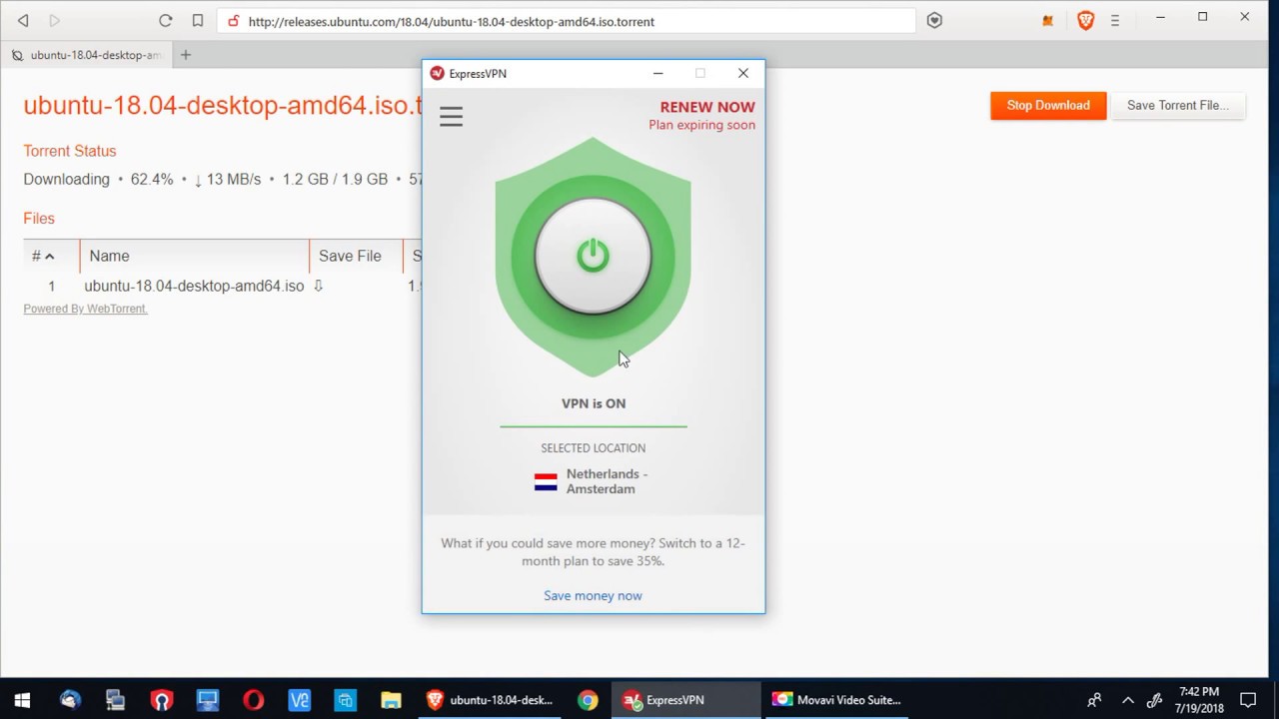Open the Windows Start menu
Screen dimensions: 1279x719
[x=22, y=700]
